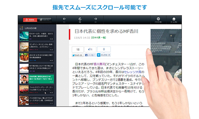Open the セレッソ大阪 link
199x119 pixels.
pos(133,72)
